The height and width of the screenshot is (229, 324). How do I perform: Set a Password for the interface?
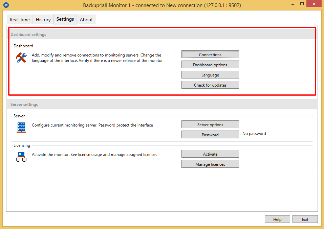pos(210,135)
